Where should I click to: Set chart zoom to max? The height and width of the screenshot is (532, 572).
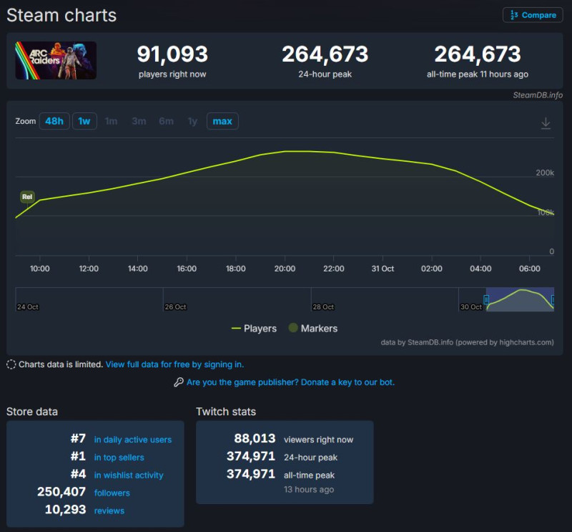coord(222,121)
